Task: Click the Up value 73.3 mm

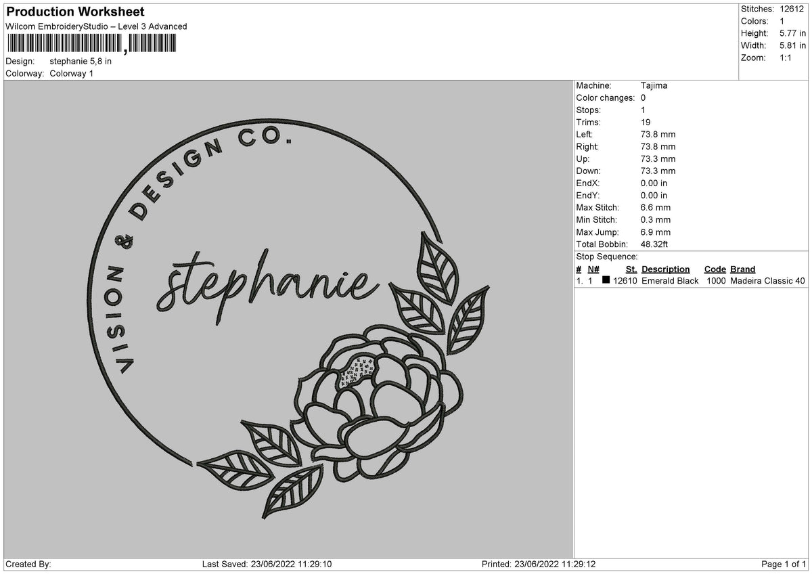Action: click(x=658, y=159)
